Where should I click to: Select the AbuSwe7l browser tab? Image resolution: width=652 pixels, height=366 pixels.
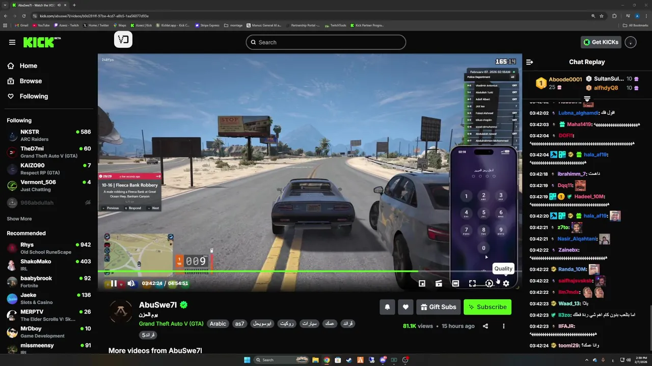click(x=39, y=5)
